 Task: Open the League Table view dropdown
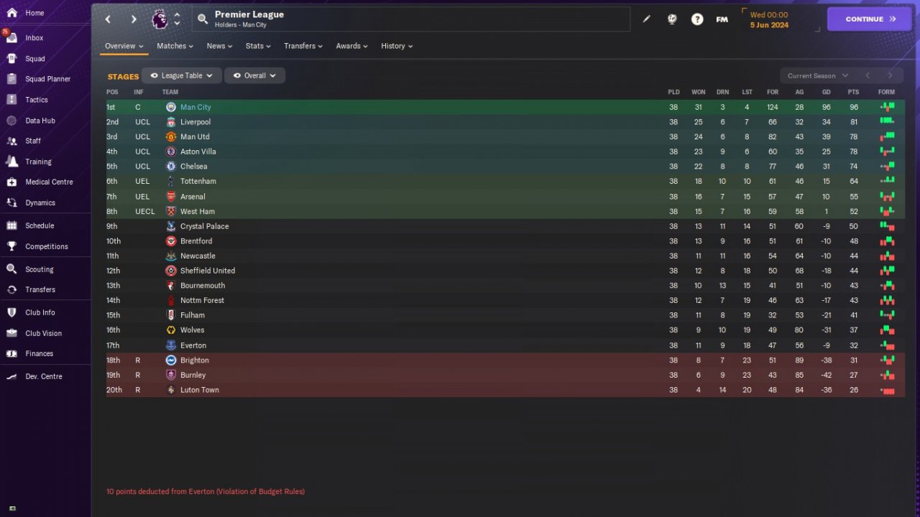(x=182, y=75)
